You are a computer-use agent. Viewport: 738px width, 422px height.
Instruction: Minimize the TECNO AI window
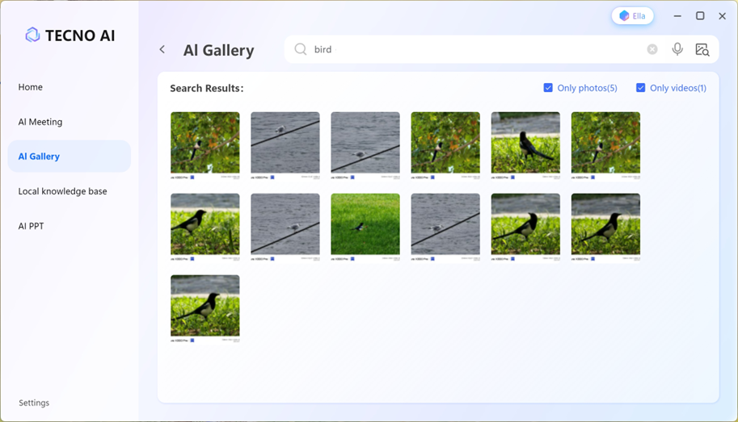[x=677, y=16]
